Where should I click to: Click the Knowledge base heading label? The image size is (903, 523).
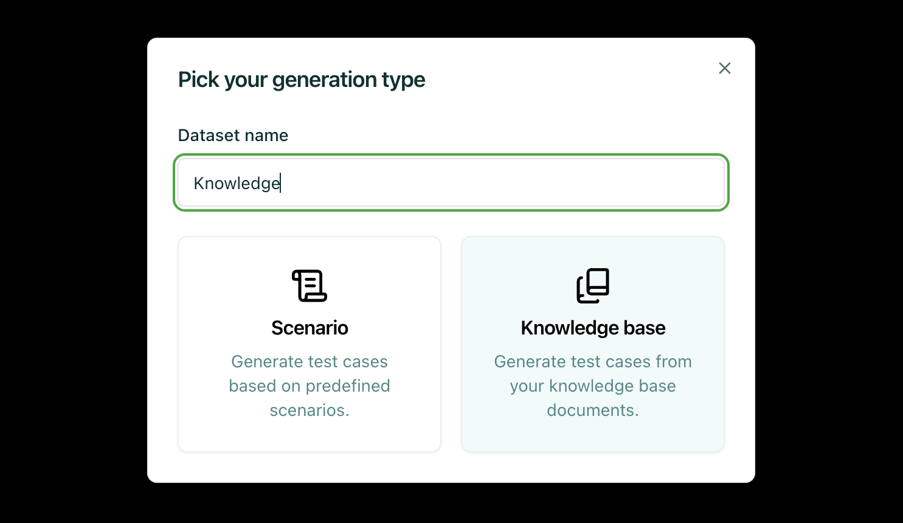[x=592, y=327]
